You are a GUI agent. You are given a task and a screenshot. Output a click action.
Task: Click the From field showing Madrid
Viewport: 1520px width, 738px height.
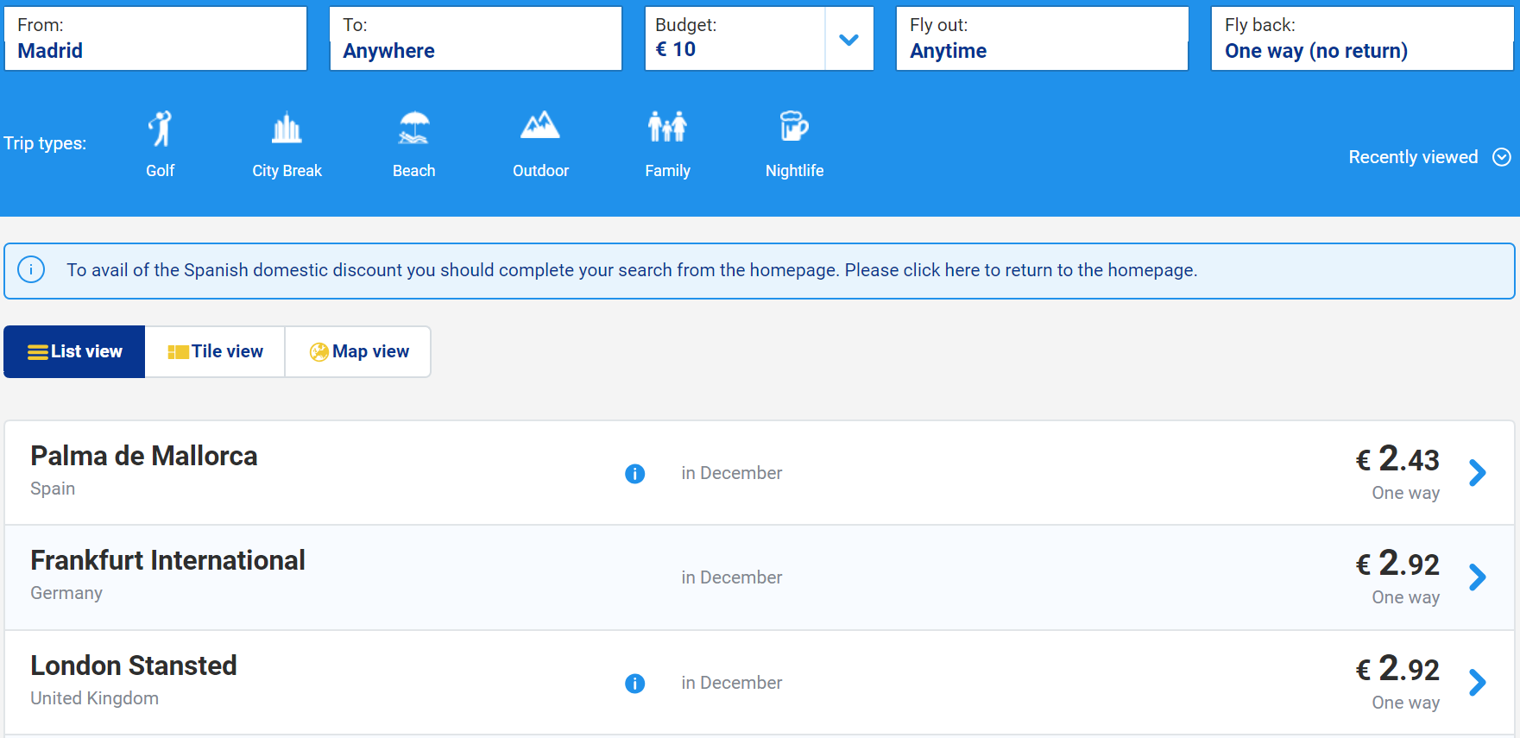coord(155,39)
